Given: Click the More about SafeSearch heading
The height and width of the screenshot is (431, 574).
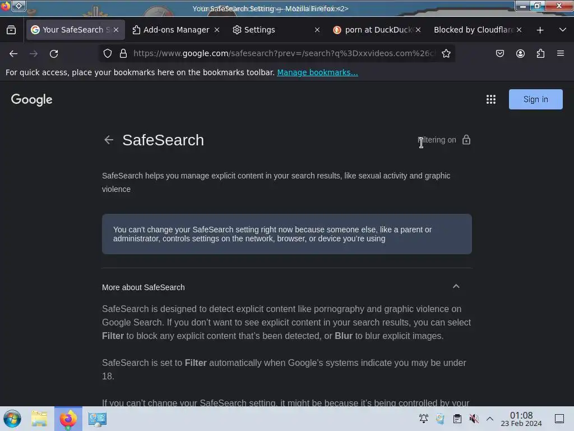Looking at the screenshot, I should (x=143, y=287).
